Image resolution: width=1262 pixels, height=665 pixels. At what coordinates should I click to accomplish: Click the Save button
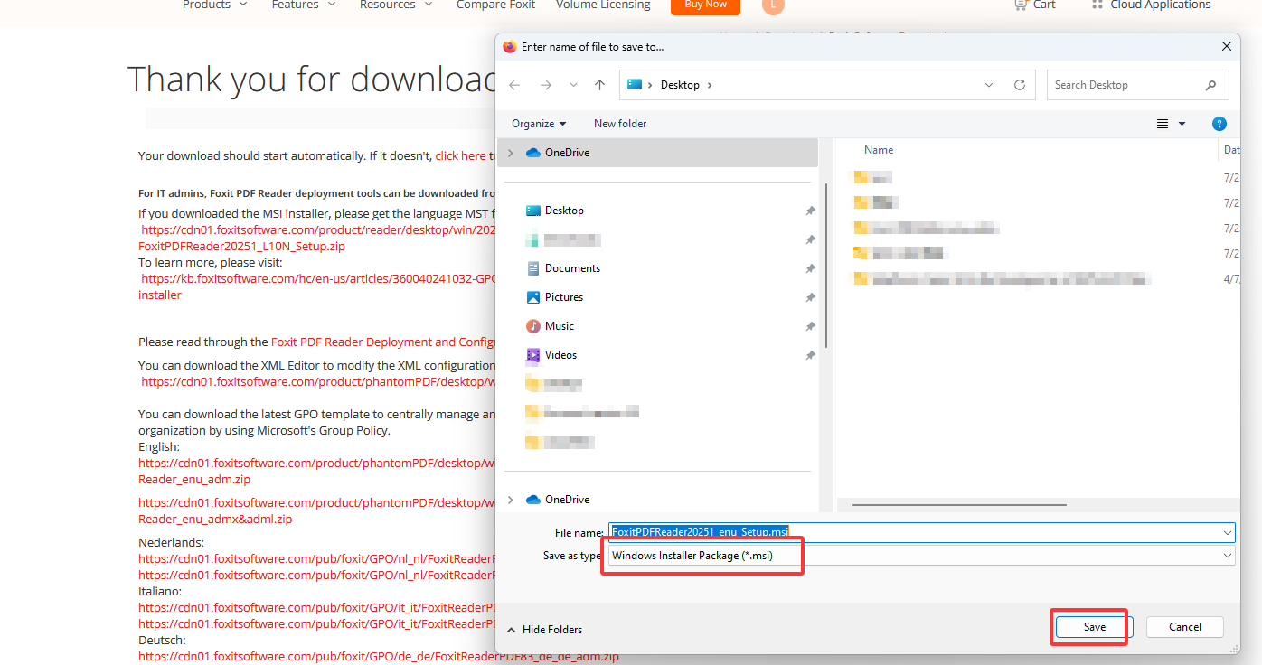(1093, 626)
